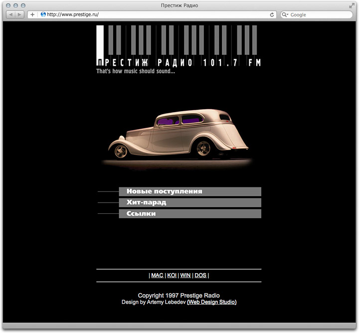This screenshot has width=359, height=333.
Task: Click the globe favicon in the address bar
Action: [43, 15]
